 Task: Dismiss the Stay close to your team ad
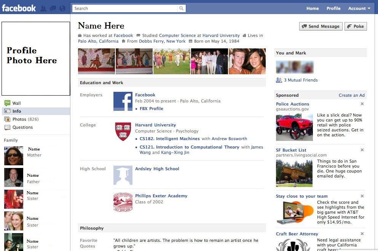click(x=362, y=196)
